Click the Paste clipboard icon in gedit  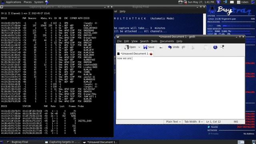point(206,47)
